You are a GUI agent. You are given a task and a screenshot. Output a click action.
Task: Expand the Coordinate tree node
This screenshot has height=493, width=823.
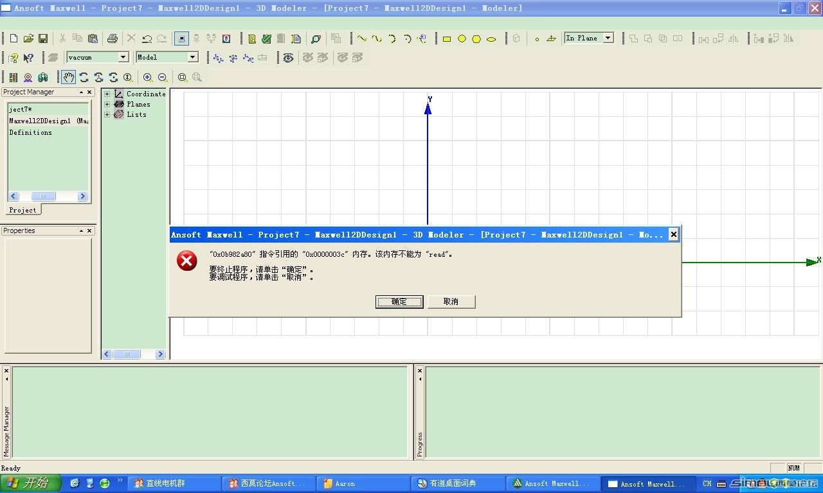(107, 94)
